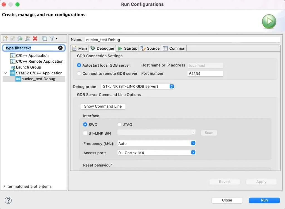The height and width of the screenshot is (209, 285).
Task: Enable the ST-LINK S/N checkbox
Action: pyautogui.click(x=85, y=133)
